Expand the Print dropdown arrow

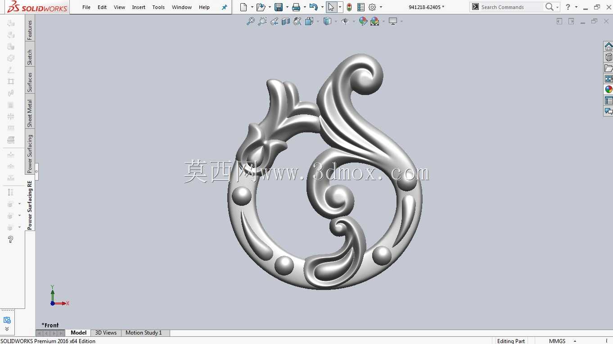tap(305, 7)
